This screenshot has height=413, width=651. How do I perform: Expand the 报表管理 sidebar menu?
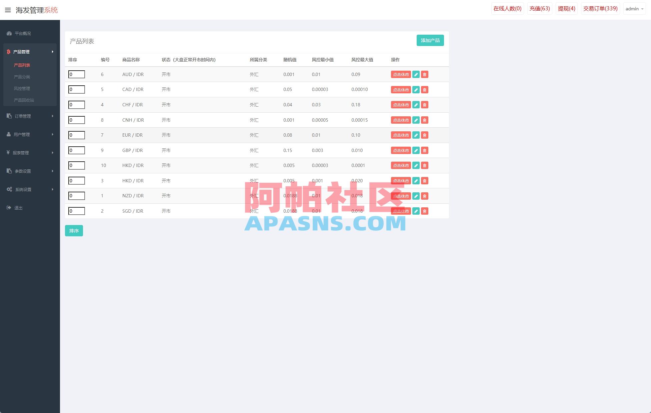pos(30,153)
